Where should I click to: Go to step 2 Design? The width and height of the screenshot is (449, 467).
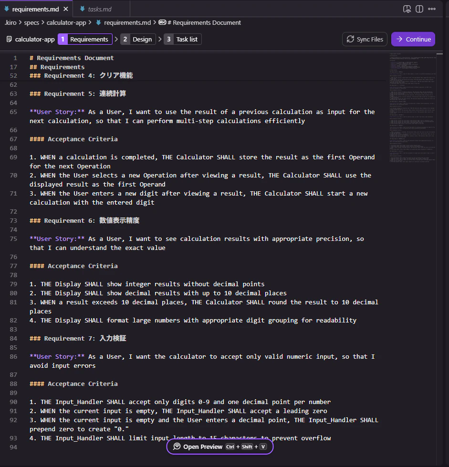pos(138,39)
